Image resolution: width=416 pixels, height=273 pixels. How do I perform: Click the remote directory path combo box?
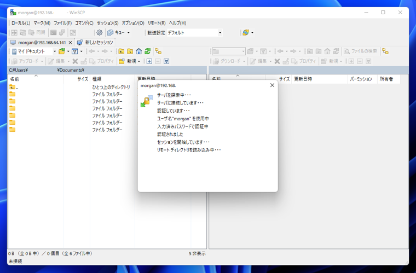pos(228,51)
